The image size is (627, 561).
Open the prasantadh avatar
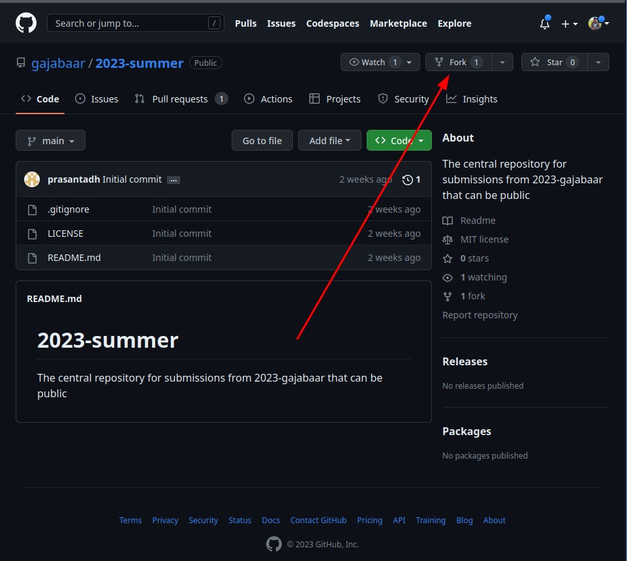point(32,179)
